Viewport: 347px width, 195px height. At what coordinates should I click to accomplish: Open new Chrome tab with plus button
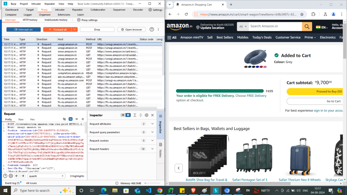[x=231, y=5]
